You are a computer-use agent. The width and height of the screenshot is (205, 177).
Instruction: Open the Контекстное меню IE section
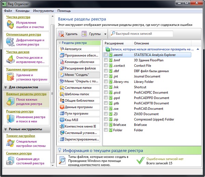pos(79,126)
